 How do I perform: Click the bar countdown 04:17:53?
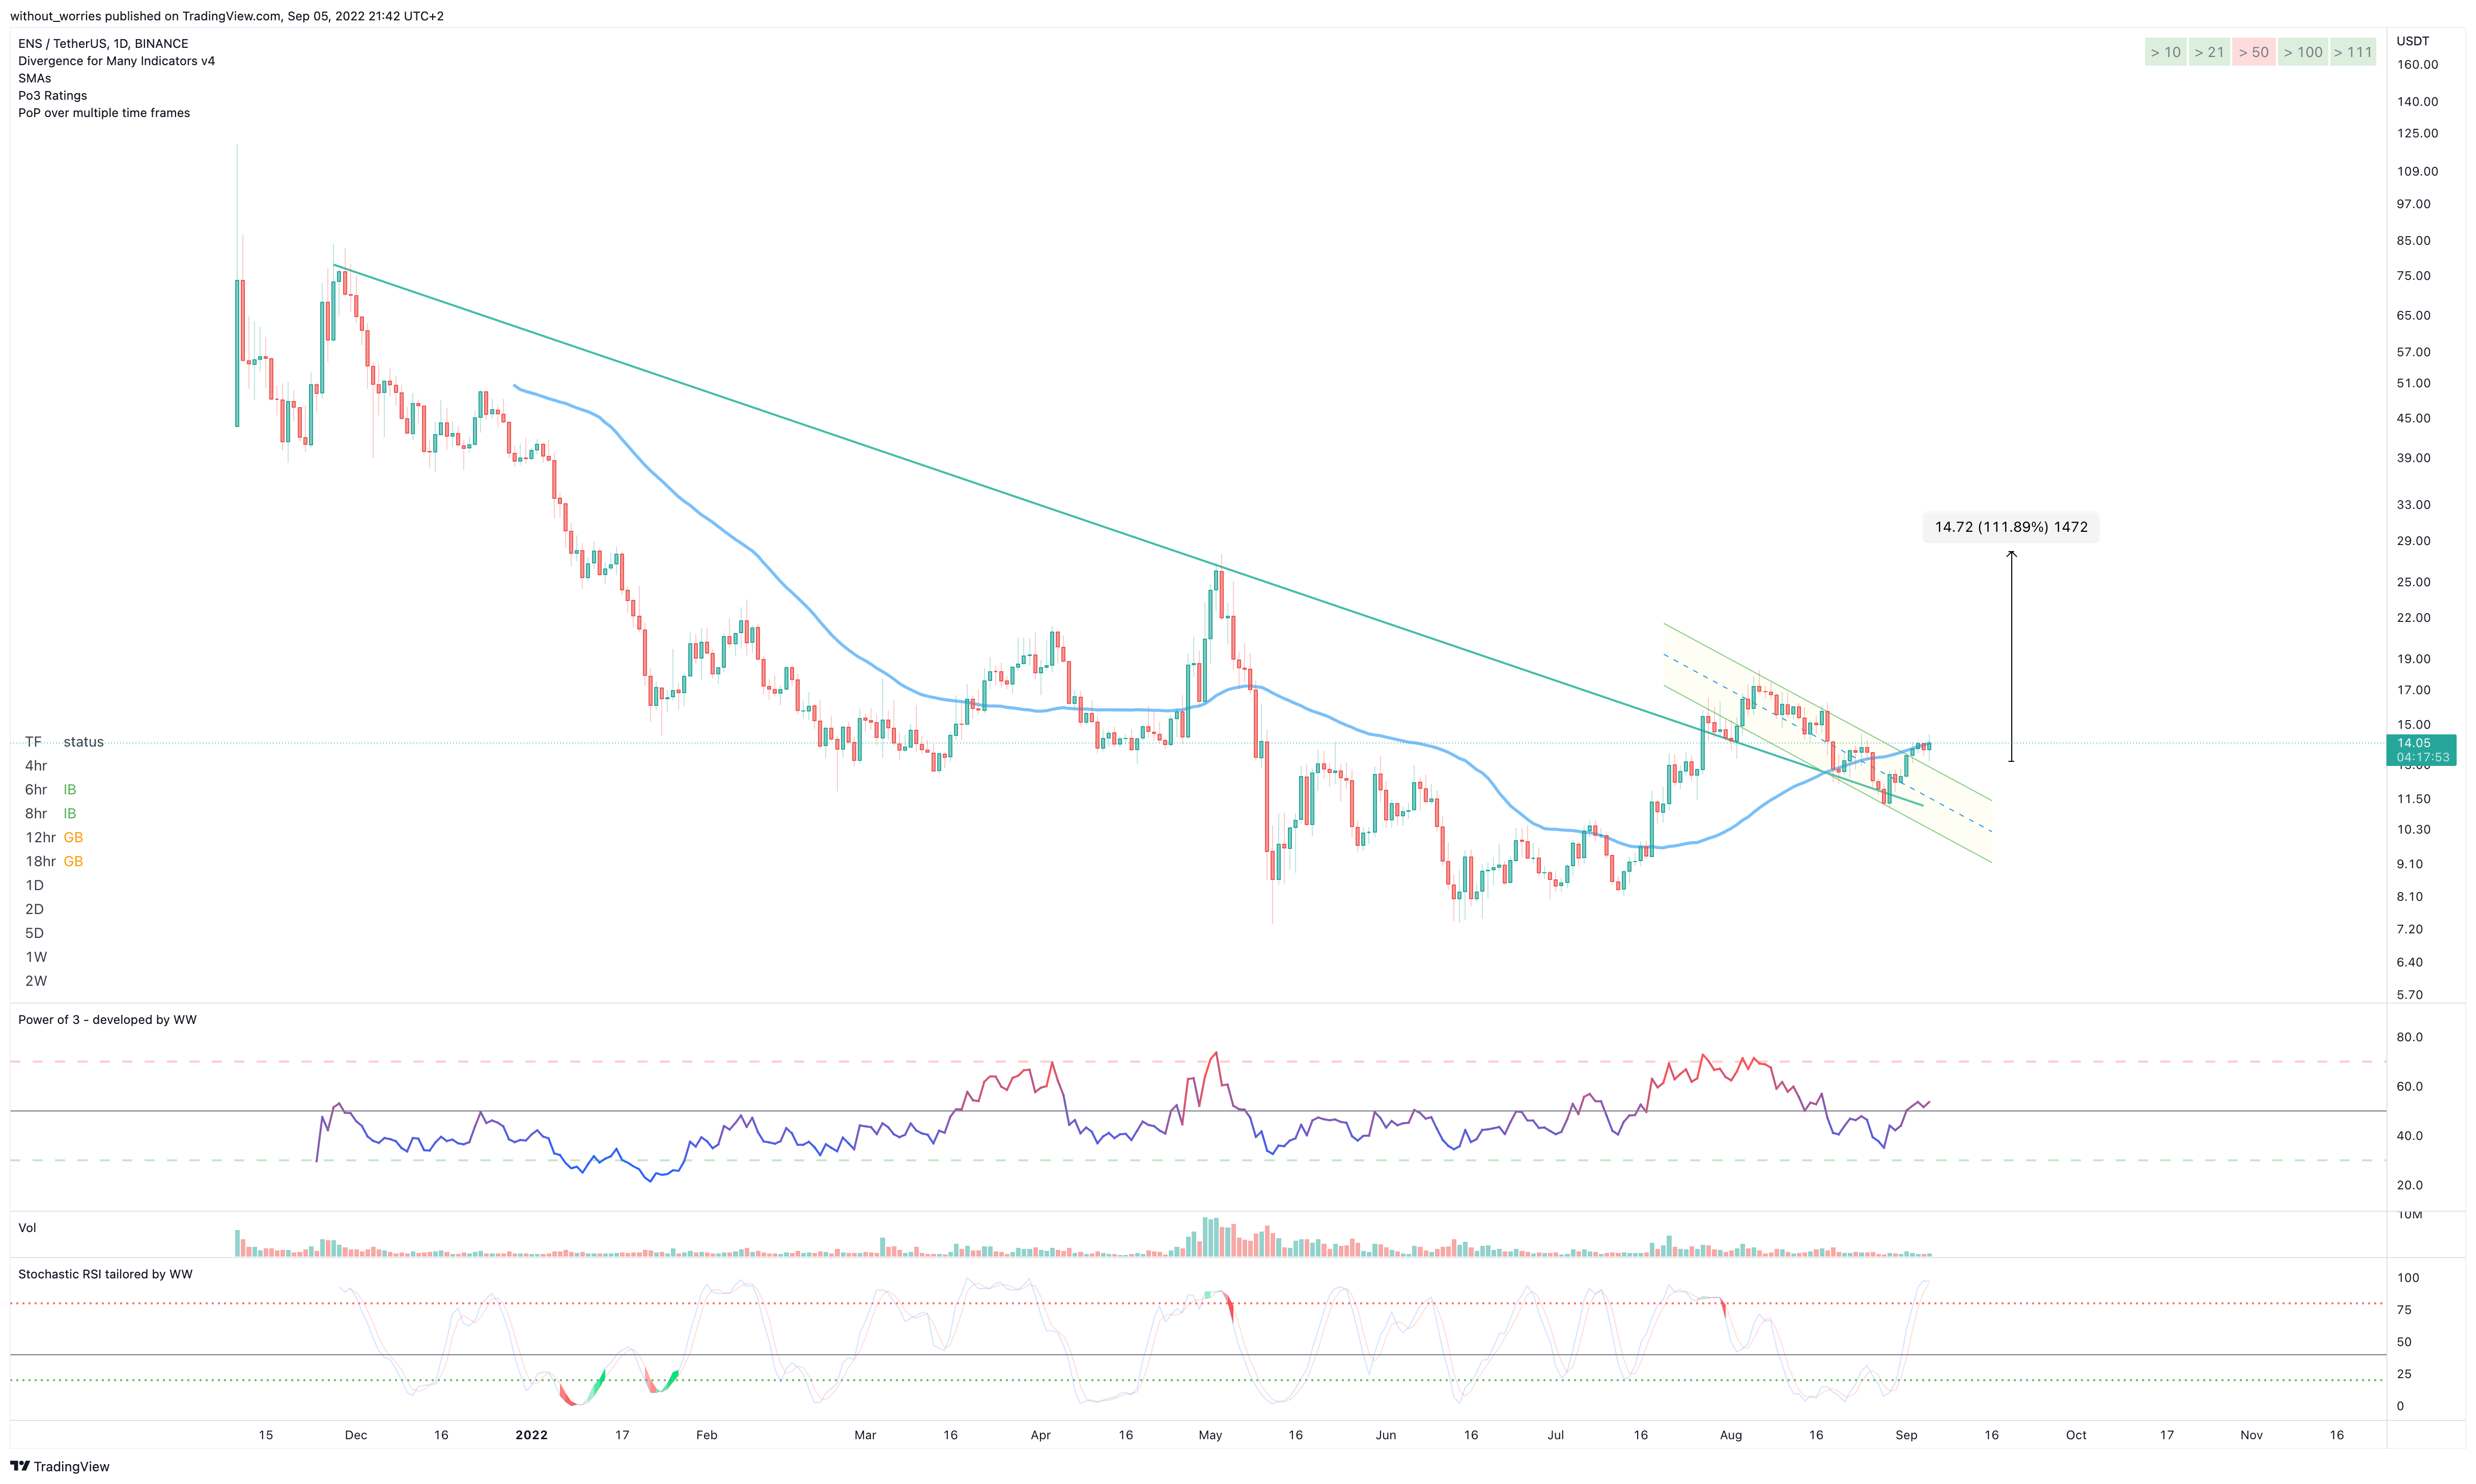pos(2423,757)
